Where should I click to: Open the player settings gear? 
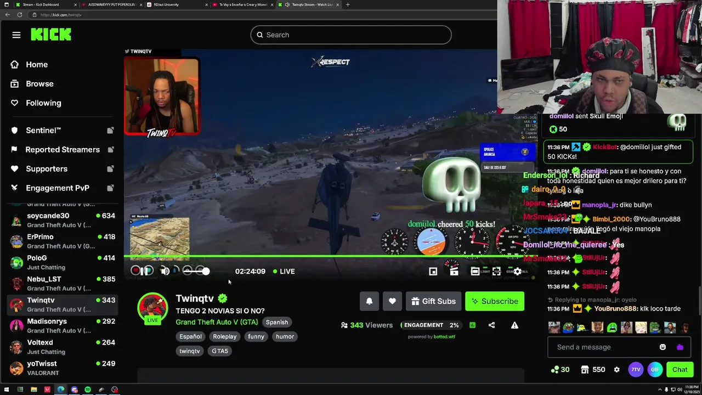pyautogui.click(x=517, y=271)
